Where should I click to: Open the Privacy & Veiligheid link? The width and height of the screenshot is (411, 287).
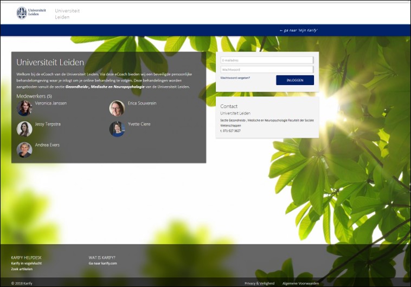pos(260,283)
